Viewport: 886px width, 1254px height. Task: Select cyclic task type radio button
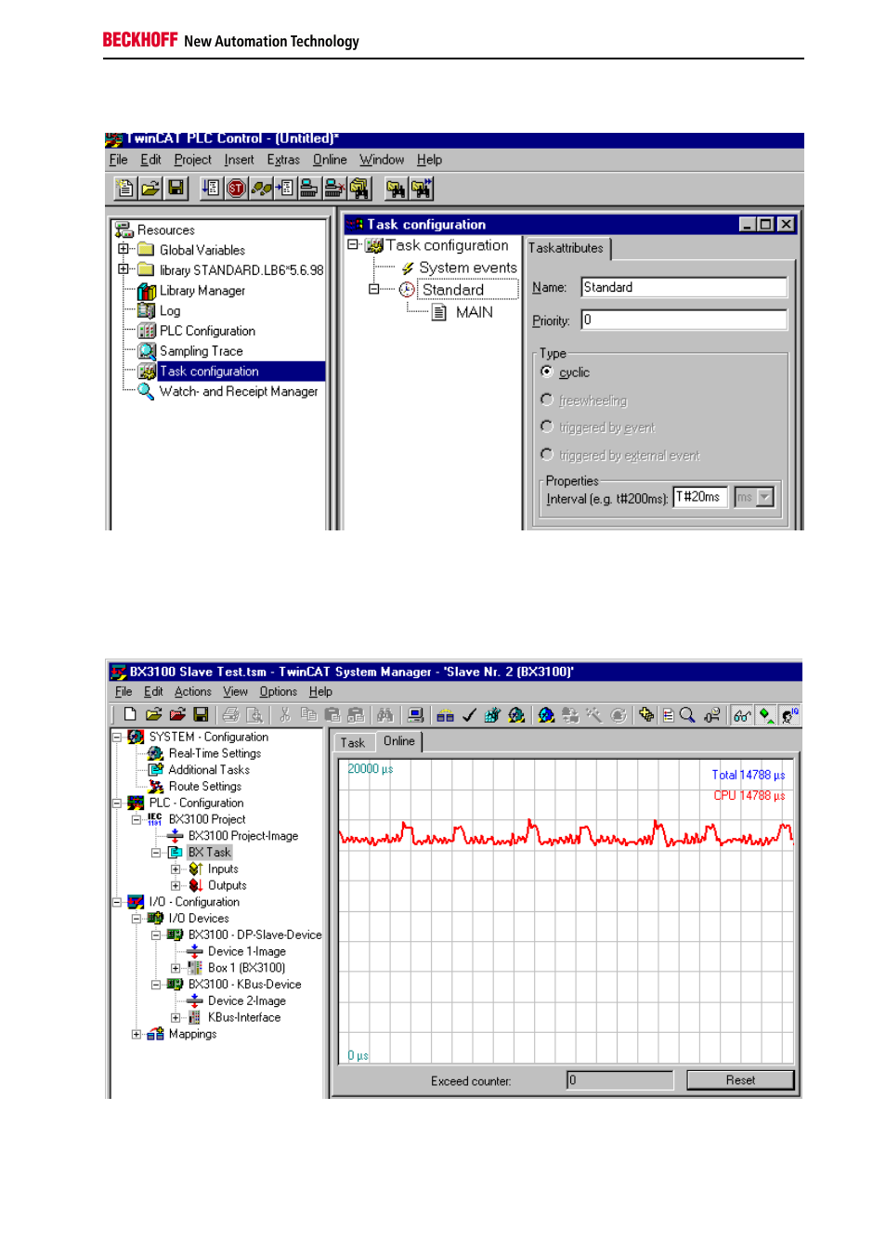click(547, 372)
